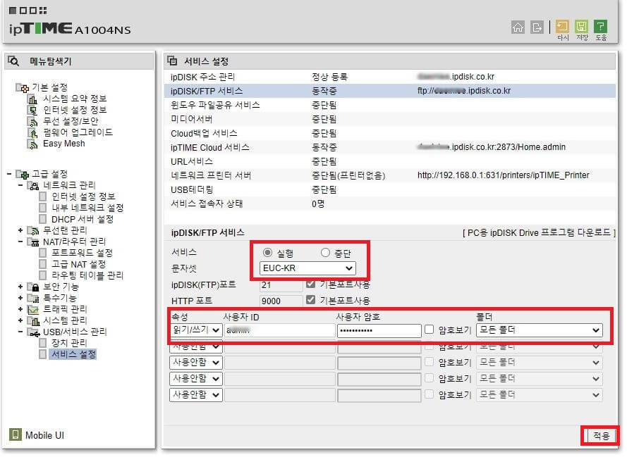The width and height of the screenshot is (627, 457).
Task: Click the 적용 (Apply) button
Action: [x=599, y=435]
